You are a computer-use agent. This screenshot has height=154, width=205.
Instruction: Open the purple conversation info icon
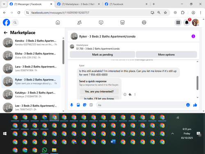click(x=193, y=36)
